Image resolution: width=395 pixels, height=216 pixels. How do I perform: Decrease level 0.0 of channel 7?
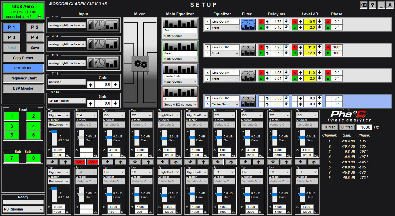(x=319, y=98)
